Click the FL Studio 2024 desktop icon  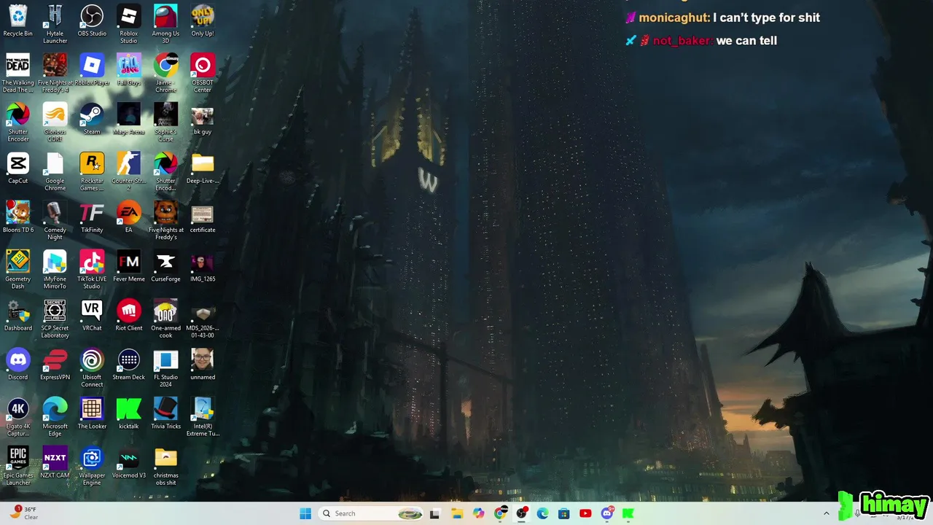click(x=165, y=366)
